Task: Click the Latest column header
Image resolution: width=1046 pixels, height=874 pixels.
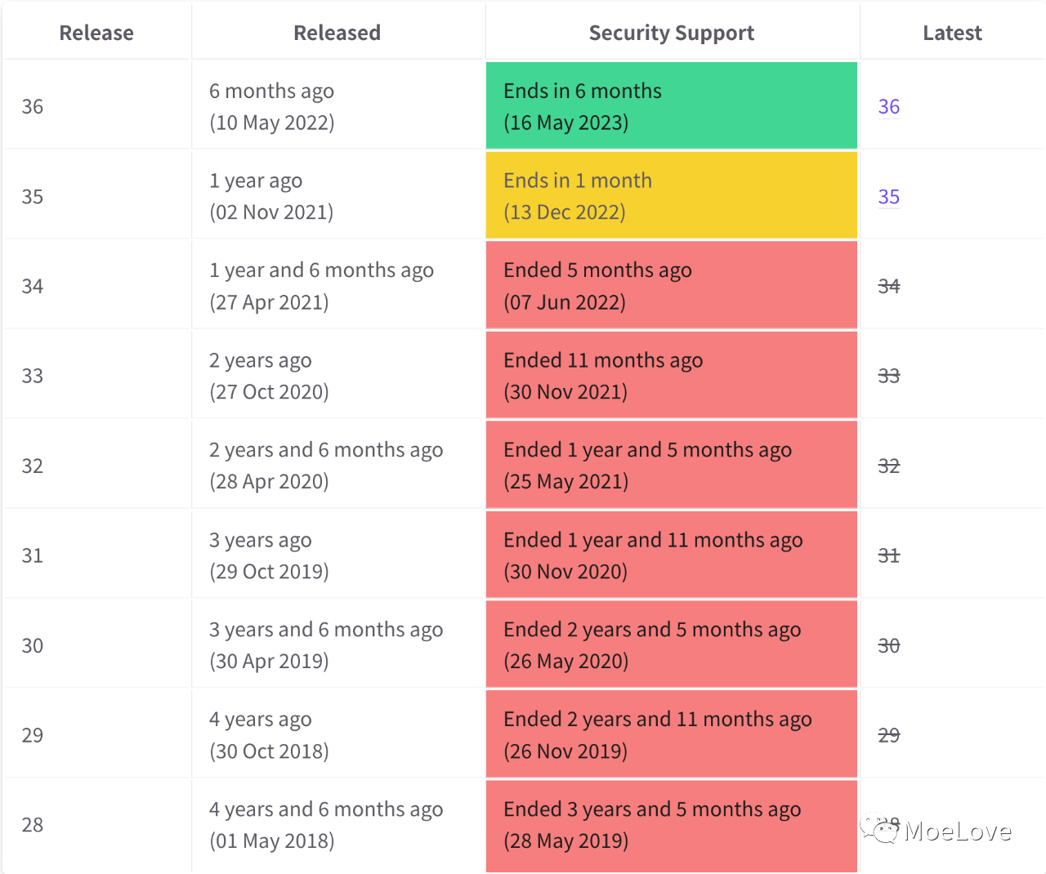Action: click(x=952, y=33)
